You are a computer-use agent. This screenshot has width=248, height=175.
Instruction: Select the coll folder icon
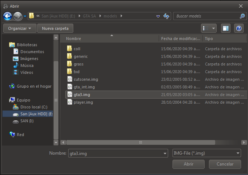pos(69,49)
